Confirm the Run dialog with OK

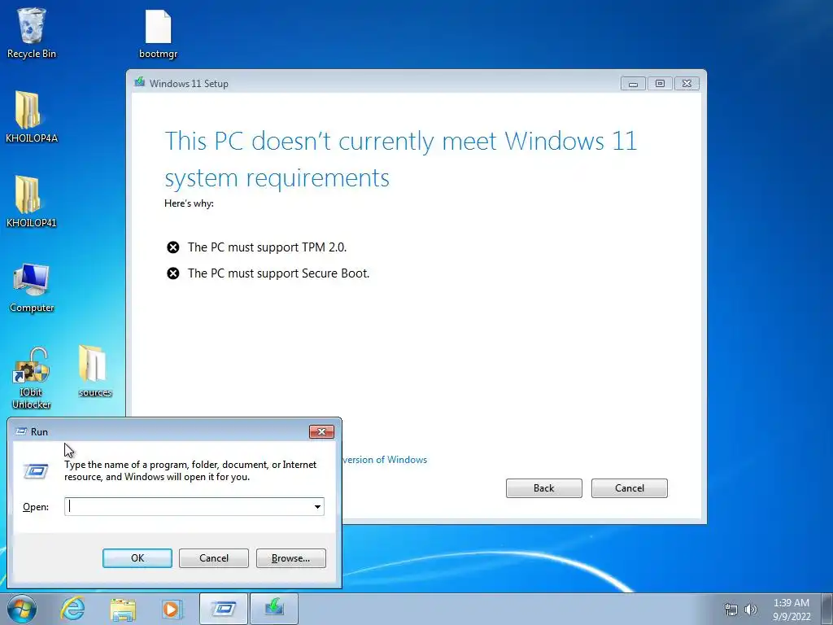(137, 558)
